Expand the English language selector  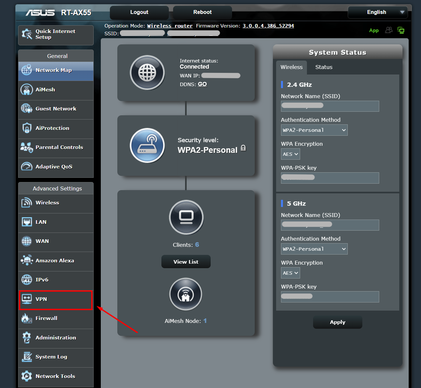click(x=377, y=12)
